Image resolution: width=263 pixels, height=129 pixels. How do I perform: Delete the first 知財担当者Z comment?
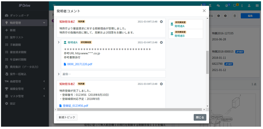[x=161, y=22]
